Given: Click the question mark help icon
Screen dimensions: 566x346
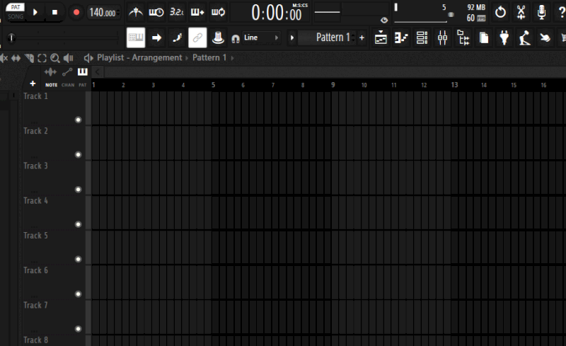Looking at the screenshot, I should click(562, 12).
